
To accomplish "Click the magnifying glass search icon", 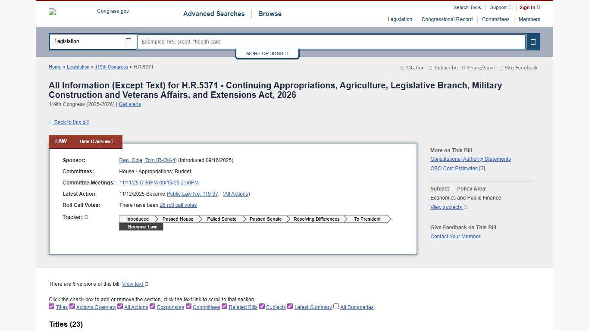I will [x=533, y=41].
